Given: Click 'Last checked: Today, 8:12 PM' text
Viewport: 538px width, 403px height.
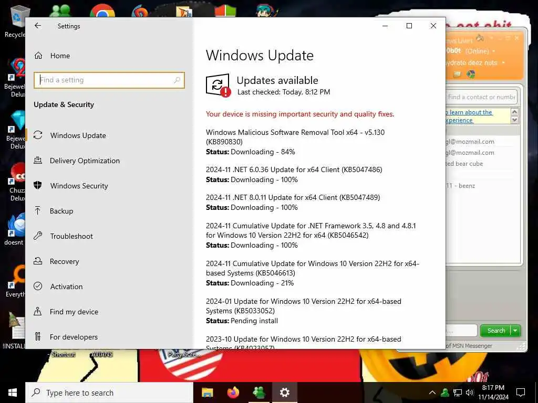Looking at the screenshot, I should (283, 92).
